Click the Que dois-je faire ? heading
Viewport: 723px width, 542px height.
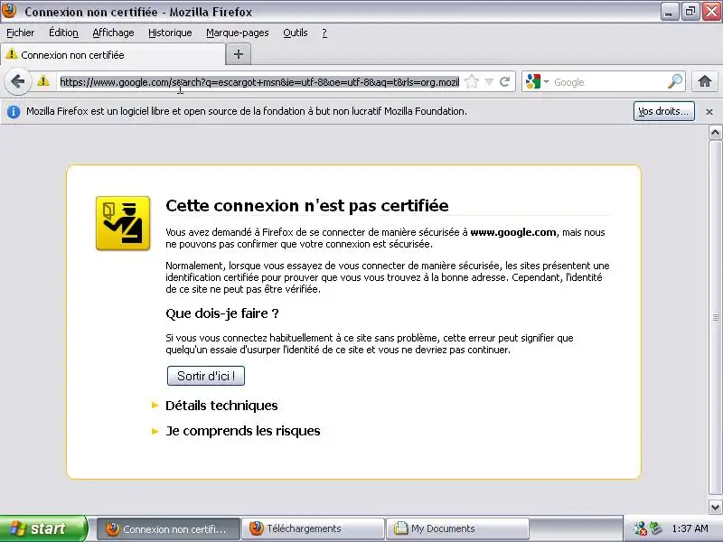tap(222, 313)
